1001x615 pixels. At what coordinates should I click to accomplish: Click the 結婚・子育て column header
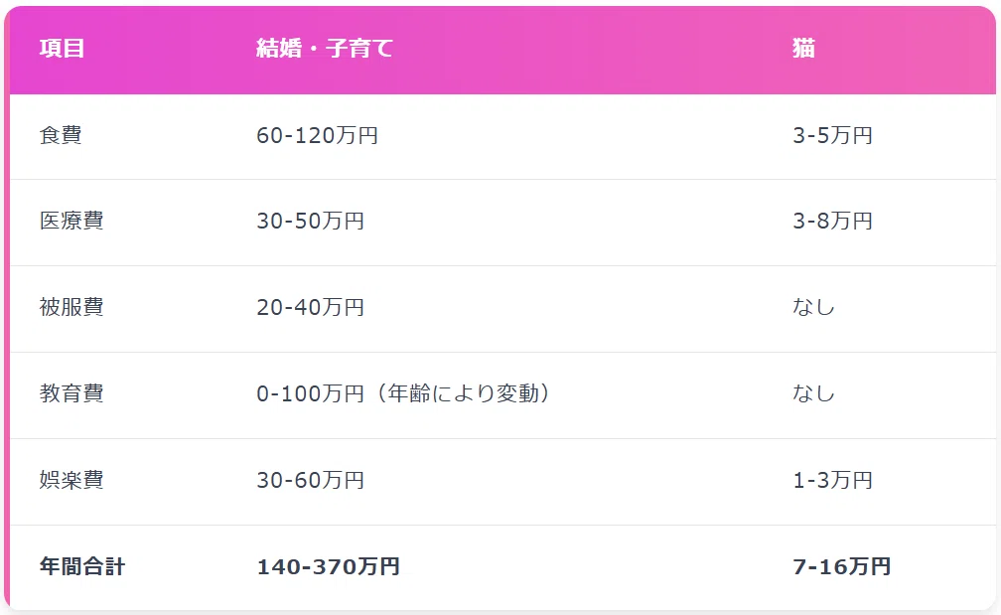pos(325,48)
